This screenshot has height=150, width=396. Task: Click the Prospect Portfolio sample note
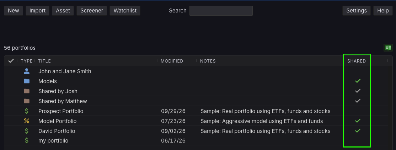tap(266, 111)
